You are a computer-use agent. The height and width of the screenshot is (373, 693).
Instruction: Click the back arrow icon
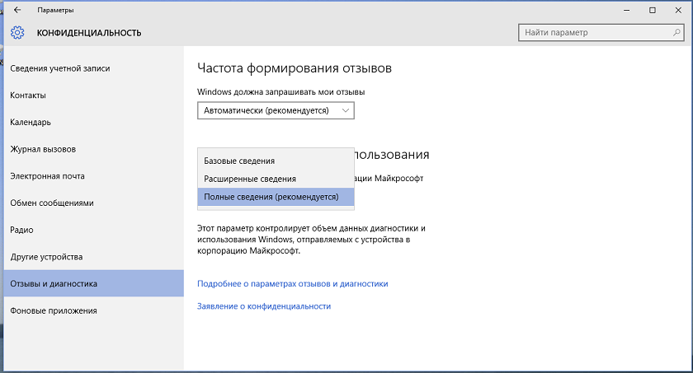point(17,10)
